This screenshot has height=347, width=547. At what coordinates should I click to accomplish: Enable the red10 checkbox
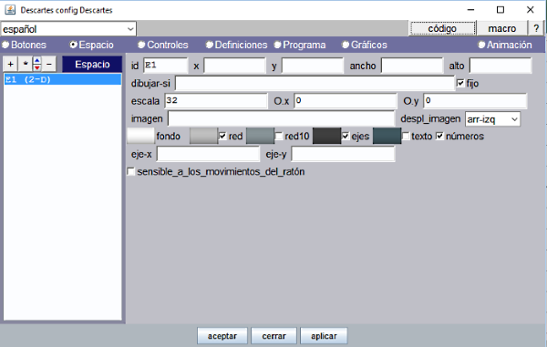279,137
